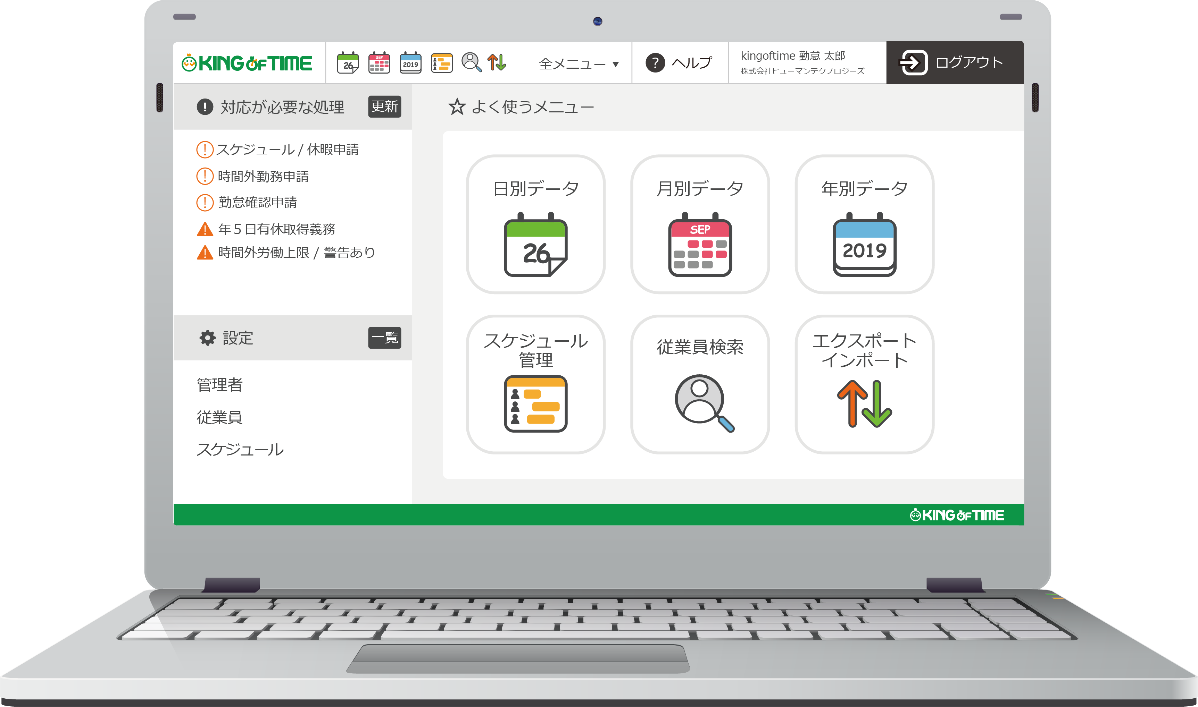Viewport: 1198px width, 707px height.
Task: Open 管理者 settings menu item
Action: pos(220,384)
